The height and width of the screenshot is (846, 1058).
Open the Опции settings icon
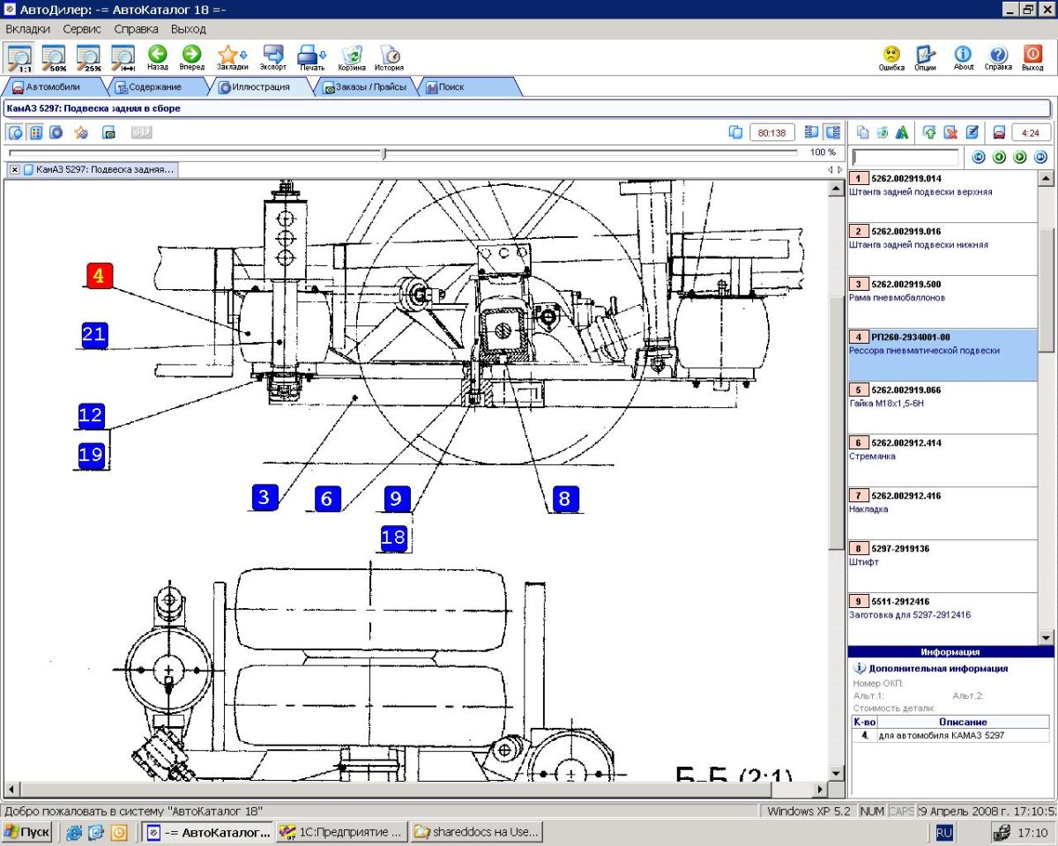click(x=925, y=57)
